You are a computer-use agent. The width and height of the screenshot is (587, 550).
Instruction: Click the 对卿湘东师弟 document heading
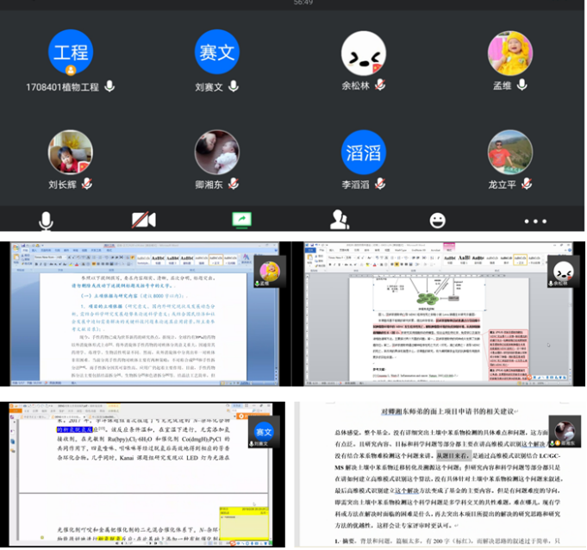tap(438, 412)
